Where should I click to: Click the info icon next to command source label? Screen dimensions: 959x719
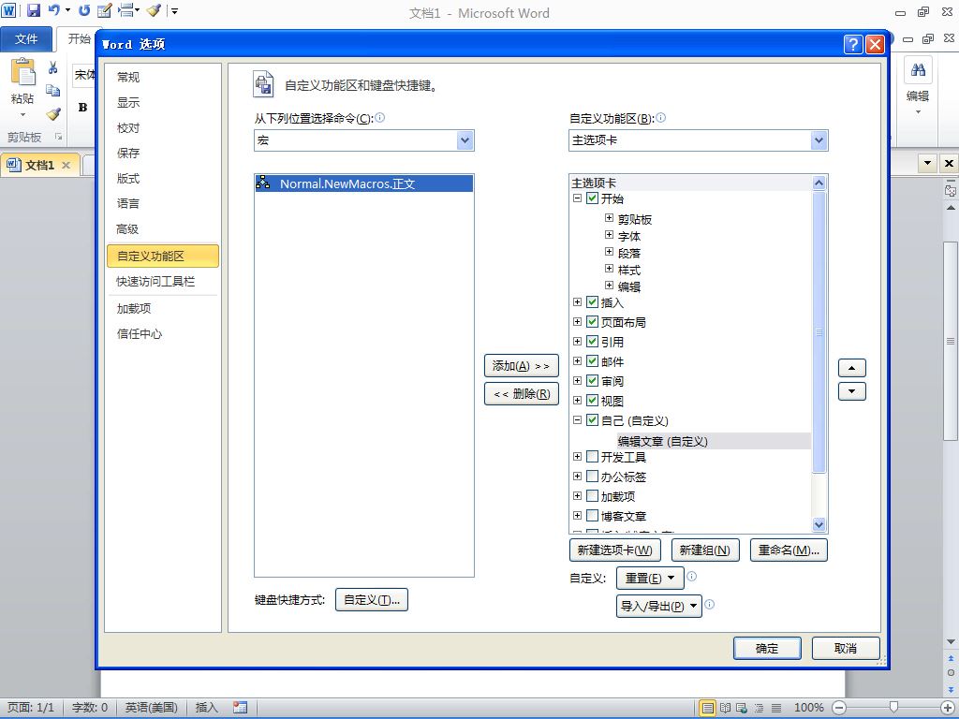(x=380, y=117)
